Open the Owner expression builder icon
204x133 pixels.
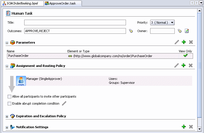coord(187,31)
